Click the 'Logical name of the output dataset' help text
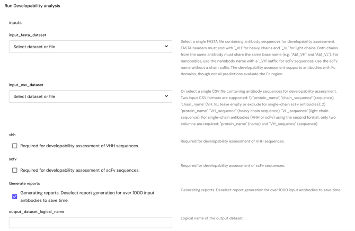The width and height of the screenshot is (355, 231). tap(212, 218)
